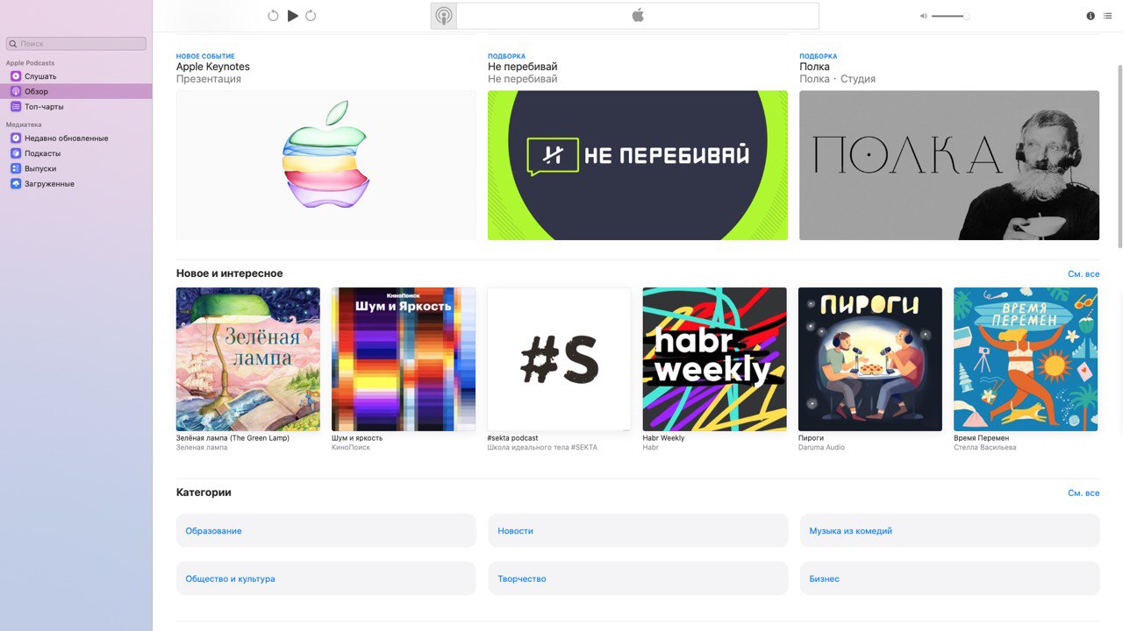Open the Образование category
The width and height of the screenshot is (1123, 631).
tap(325, 531)
